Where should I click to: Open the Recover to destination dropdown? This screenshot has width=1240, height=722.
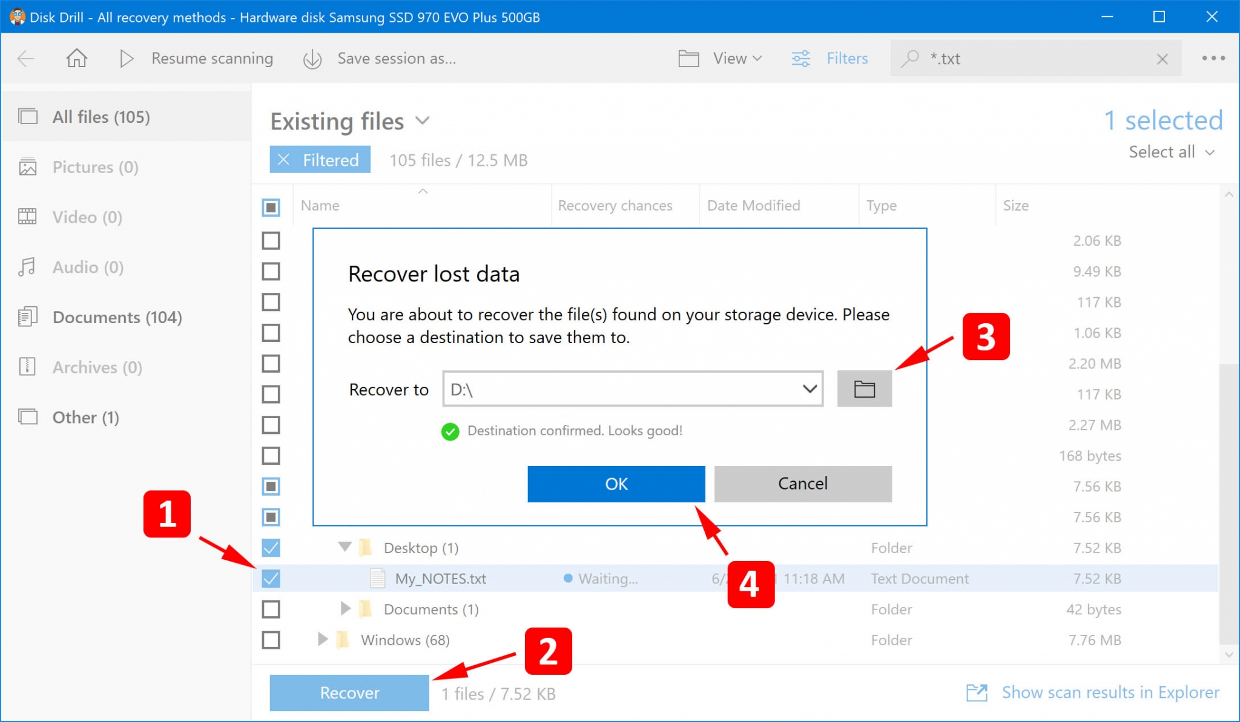tap(808, 389)
